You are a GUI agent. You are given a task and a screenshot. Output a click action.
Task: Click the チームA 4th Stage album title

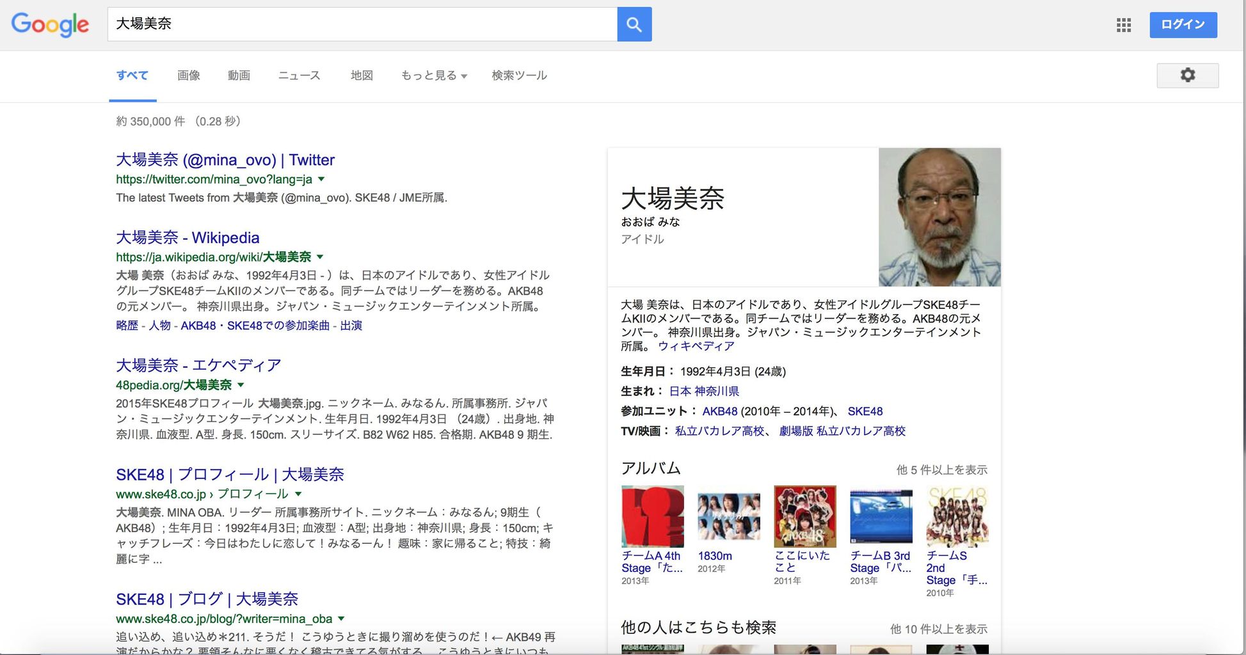point(652,562)
